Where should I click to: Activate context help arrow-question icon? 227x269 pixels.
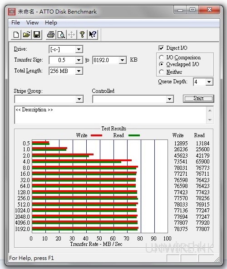coord(93,34)
